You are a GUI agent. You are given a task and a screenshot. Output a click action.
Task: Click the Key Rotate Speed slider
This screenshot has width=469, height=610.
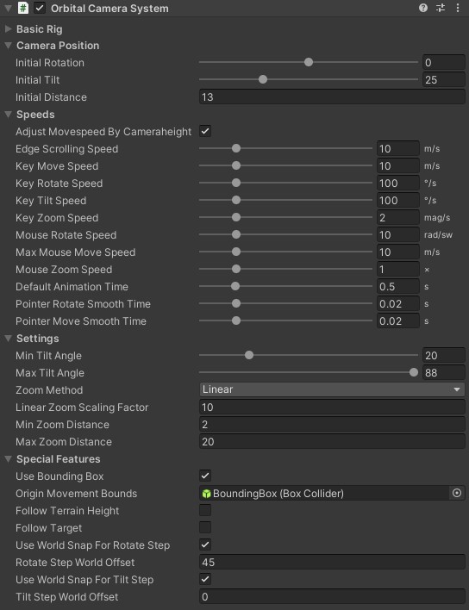pyautogui.click(x=285, y=183)
